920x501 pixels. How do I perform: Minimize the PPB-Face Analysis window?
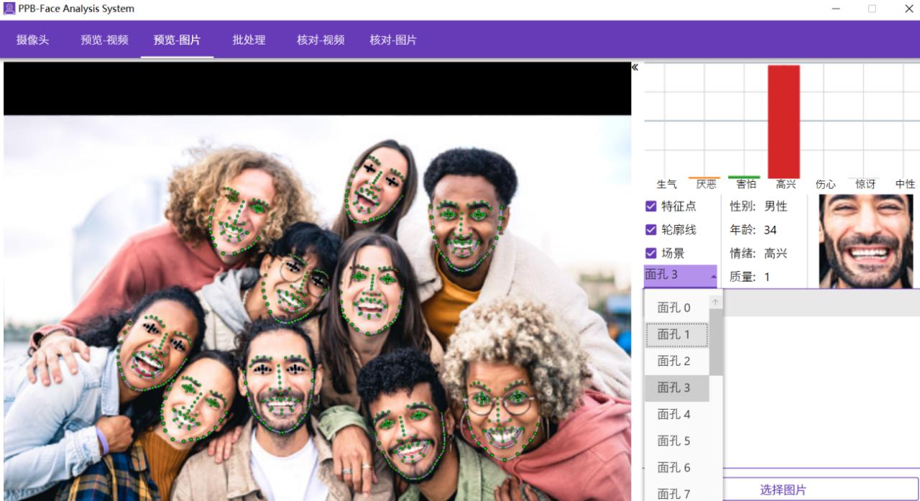point(836,9)
